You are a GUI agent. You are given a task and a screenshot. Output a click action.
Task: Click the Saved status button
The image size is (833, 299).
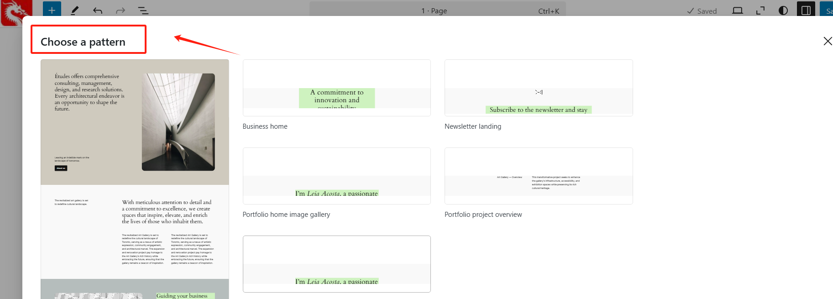702,11
